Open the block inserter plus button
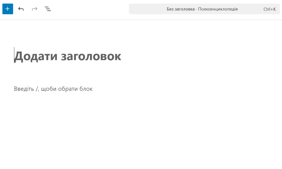The height and width of the screenshot is (169, 282). [x=7, y=9]
